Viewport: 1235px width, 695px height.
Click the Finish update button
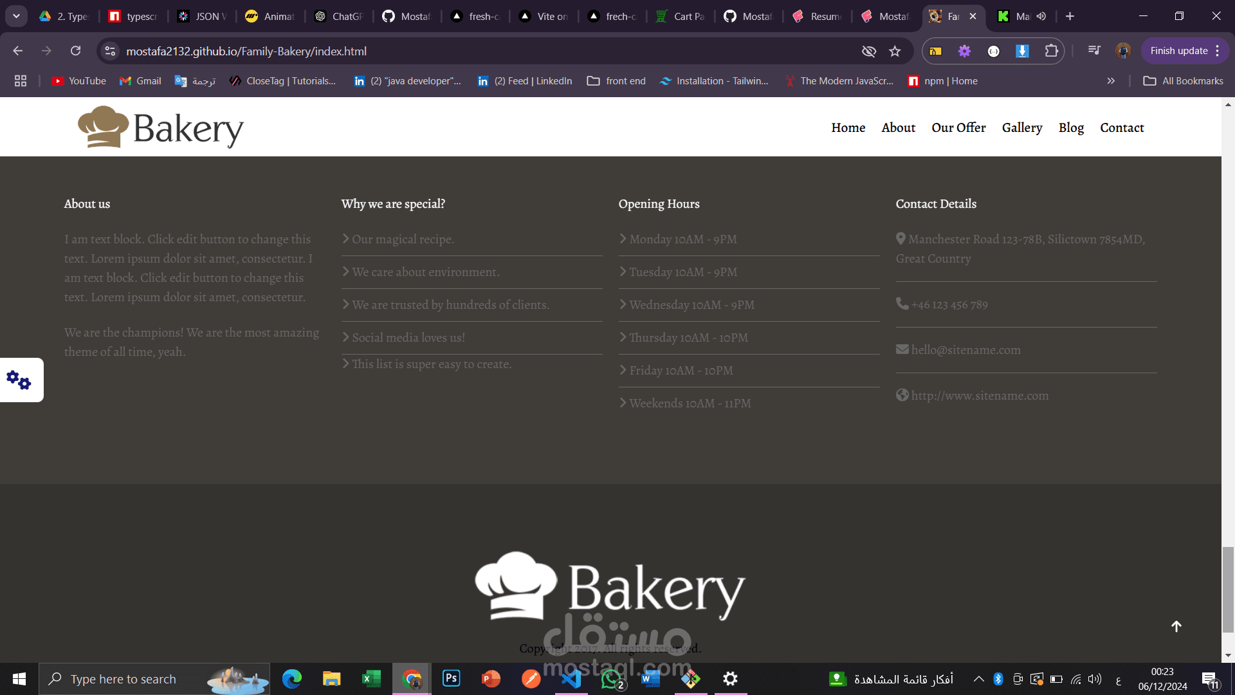(x=1178, y=51)
